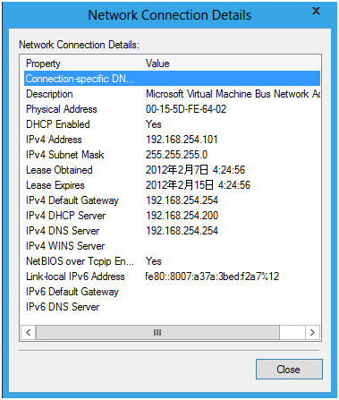Select the IPv6 Default Gateway property

(x=72, y=292)
